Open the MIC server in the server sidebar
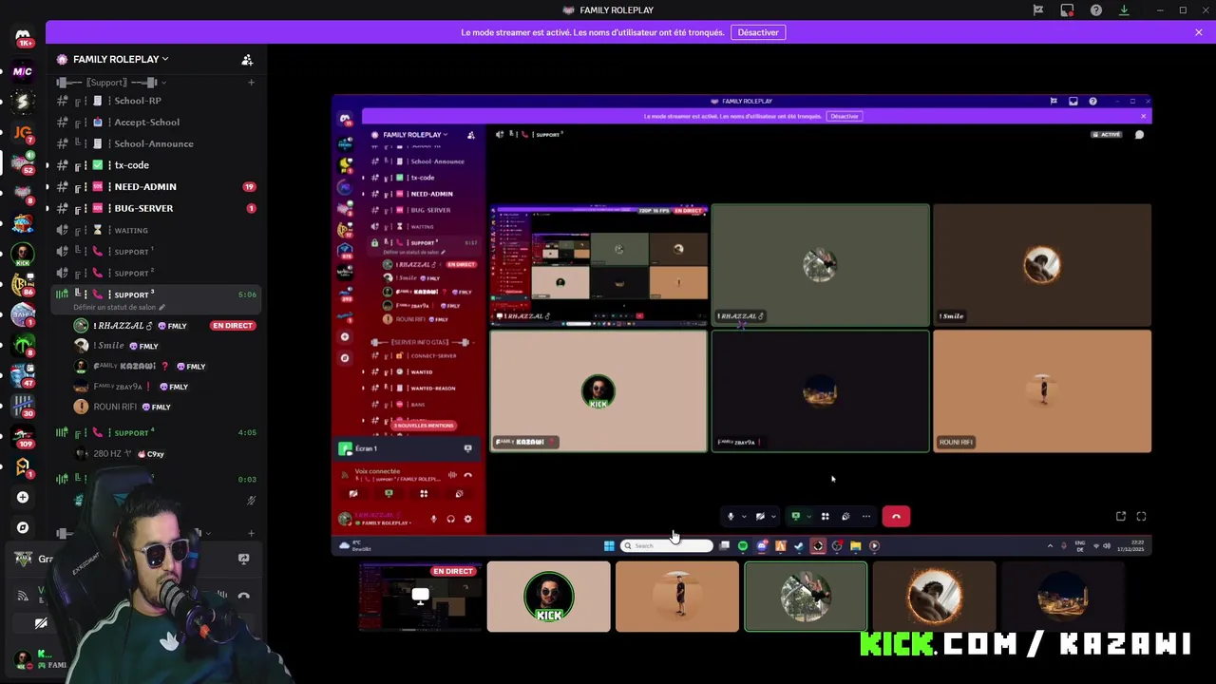The height and width of the screenshot is (684, 1216). (x=23, y=71)
